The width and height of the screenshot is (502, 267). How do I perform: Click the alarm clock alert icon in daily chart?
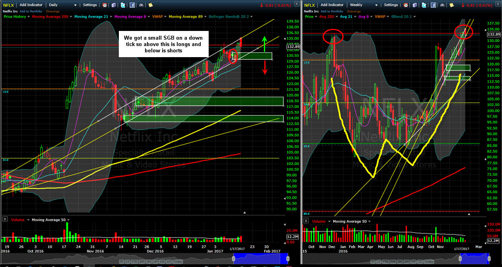[105, 5]
